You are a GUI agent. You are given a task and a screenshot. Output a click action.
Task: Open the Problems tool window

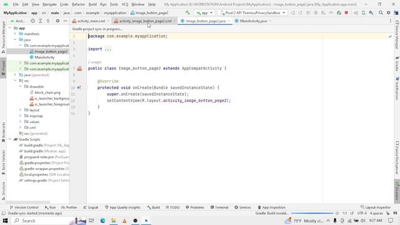pos(195,207)
